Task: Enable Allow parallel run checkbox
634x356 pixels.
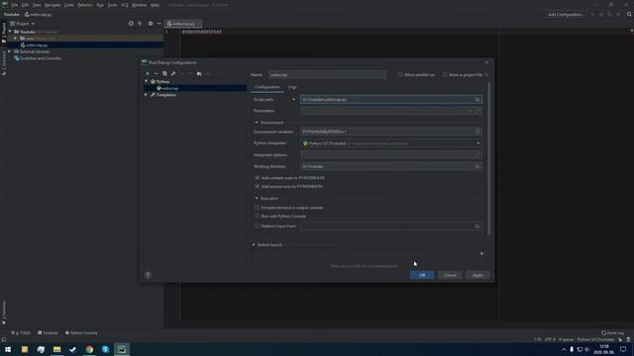Action: pos(400,75)
